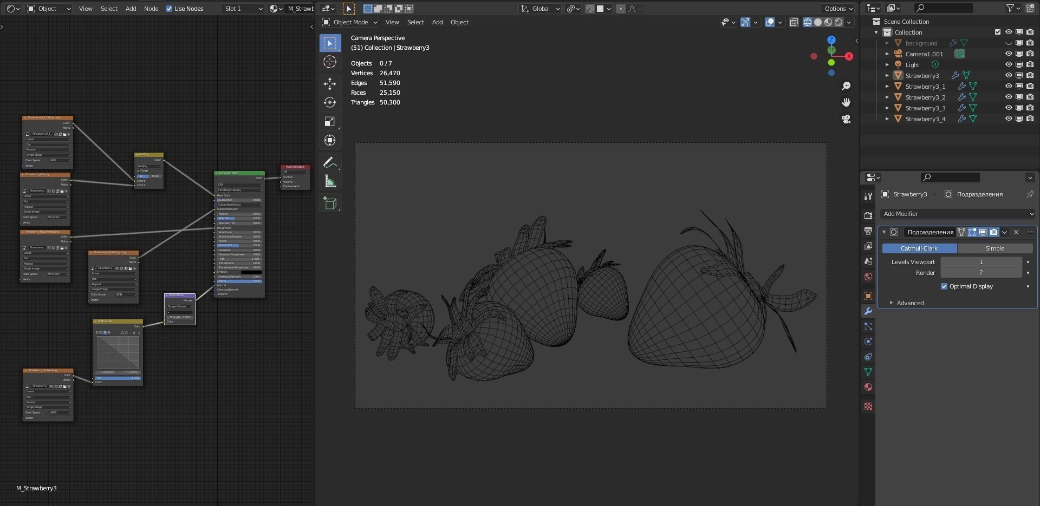This screenshot has height=506, width=1040.
Task: Open Physics properties tab
Action: tap(868, 341)
